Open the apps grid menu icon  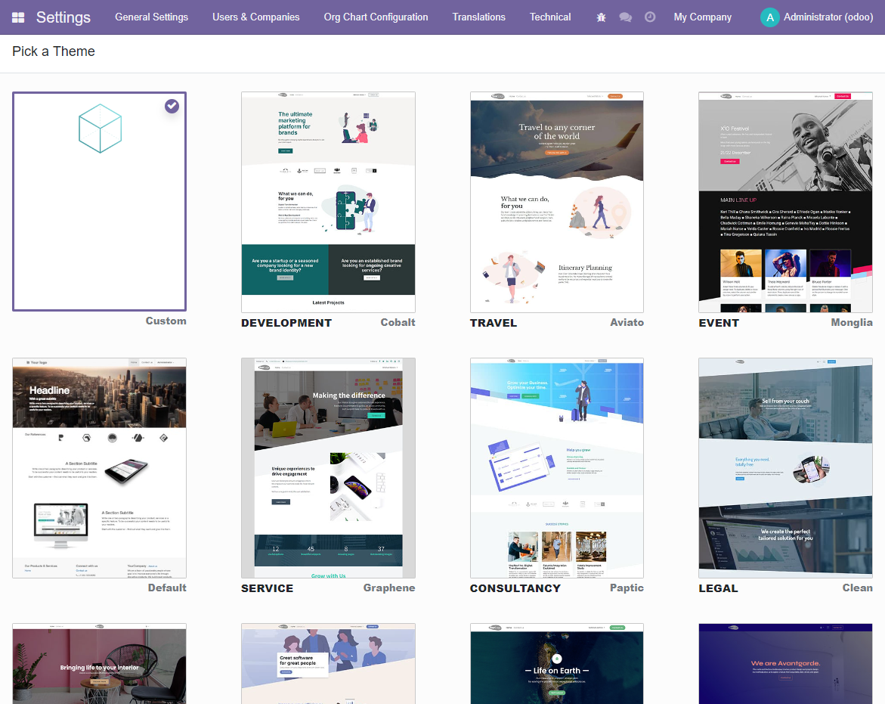(x=18, y=17)
